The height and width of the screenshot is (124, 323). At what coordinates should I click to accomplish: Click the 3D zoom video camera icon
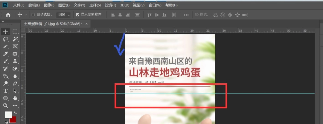click(245, 15)
